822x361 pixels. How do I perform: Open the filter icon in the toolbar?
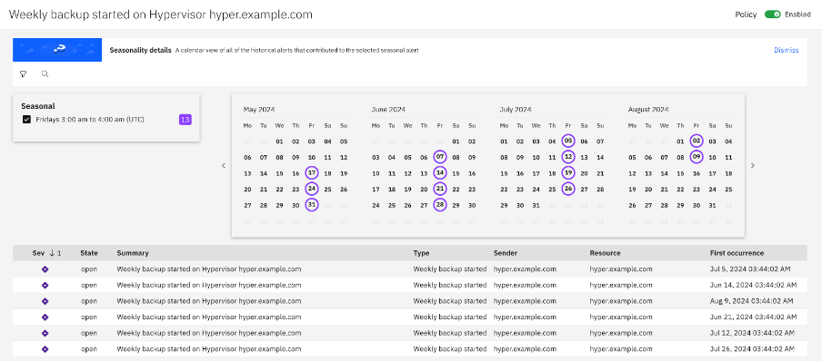(x=23, y=74)
